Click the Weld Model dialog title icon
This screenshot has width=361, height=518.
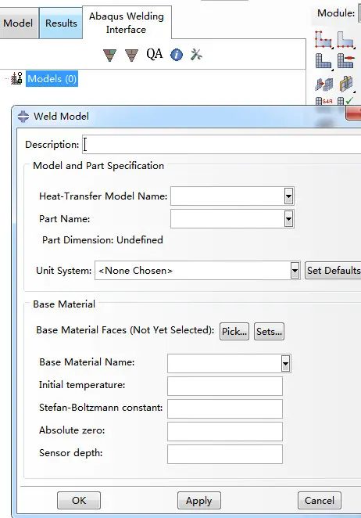click(x=23, y=117)
